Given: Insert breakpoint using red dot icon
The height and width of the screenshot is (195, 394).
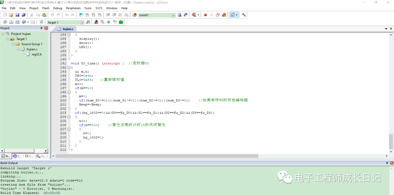Looking at the screenshot, I should click(x=205, y=15).
